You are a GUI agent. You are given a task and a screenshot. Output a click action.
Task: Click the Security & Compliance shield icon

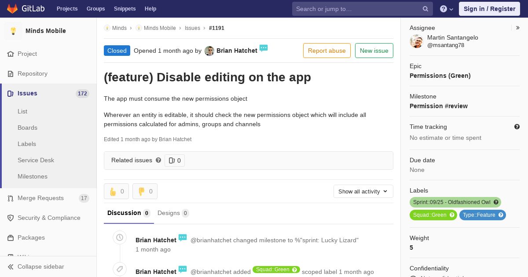pyautogui.click(x=11, y=218)
